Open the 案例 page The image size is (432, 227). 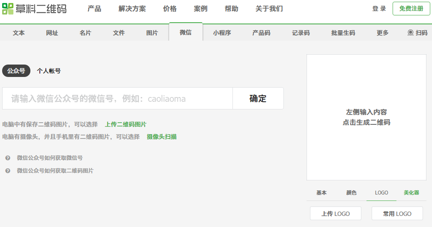coord(200,9)
